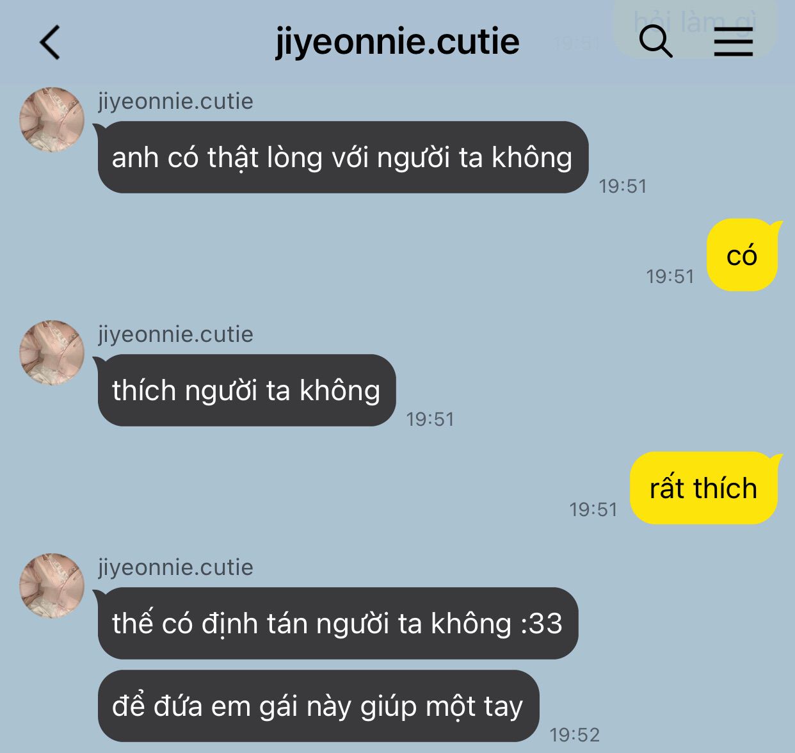
Task: Open the hamburger menu icon
Action: click(733, 42)
